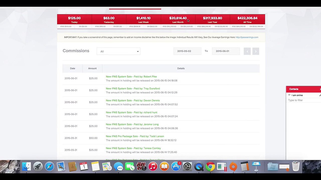Switch to Google Chrome in dock

210,166
